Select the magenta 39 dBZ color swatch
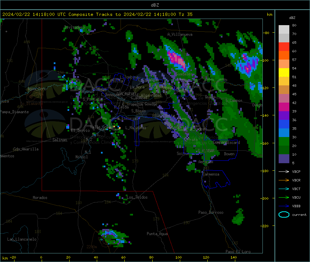Image resolution: width=310 pixels, height=262 pixels. point(284,107)
